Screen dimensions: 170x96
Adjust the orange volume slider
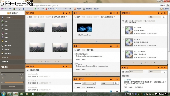pyautogui.click(x=14, y=82)
